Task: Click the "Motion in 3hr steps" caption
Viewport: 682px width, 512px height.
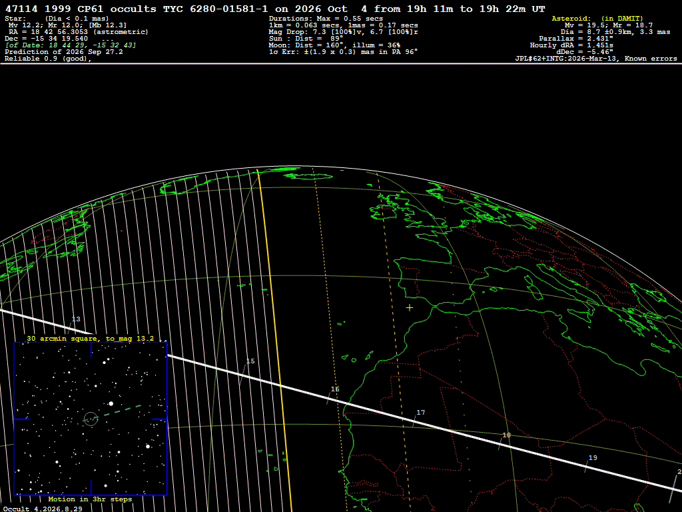Action: pyautogui.click(x=90, y=499)
